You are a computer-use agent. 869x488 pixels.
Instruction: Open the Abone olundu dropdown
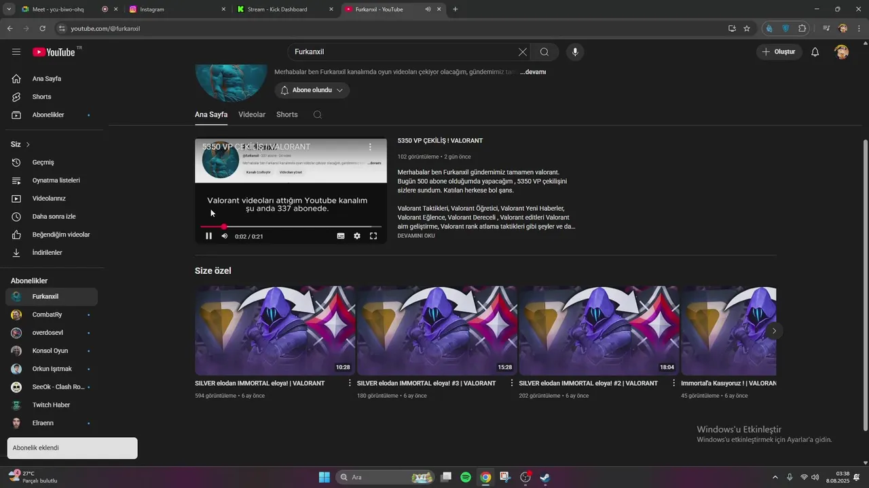click(x=312, y=90)
